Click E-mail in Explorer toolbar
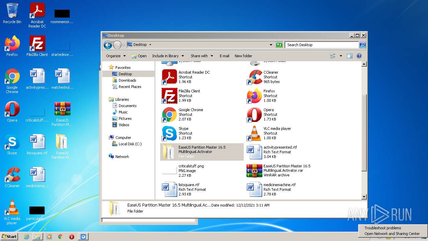This screenshot has height=241, width=428. (x=224, y=56)
